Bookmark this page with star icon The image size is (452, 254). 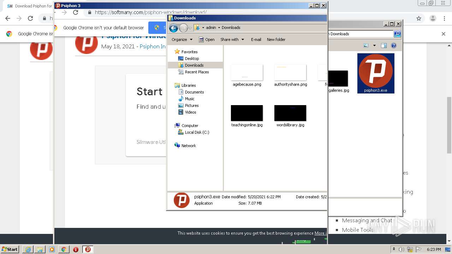click(x=419, y=18)
